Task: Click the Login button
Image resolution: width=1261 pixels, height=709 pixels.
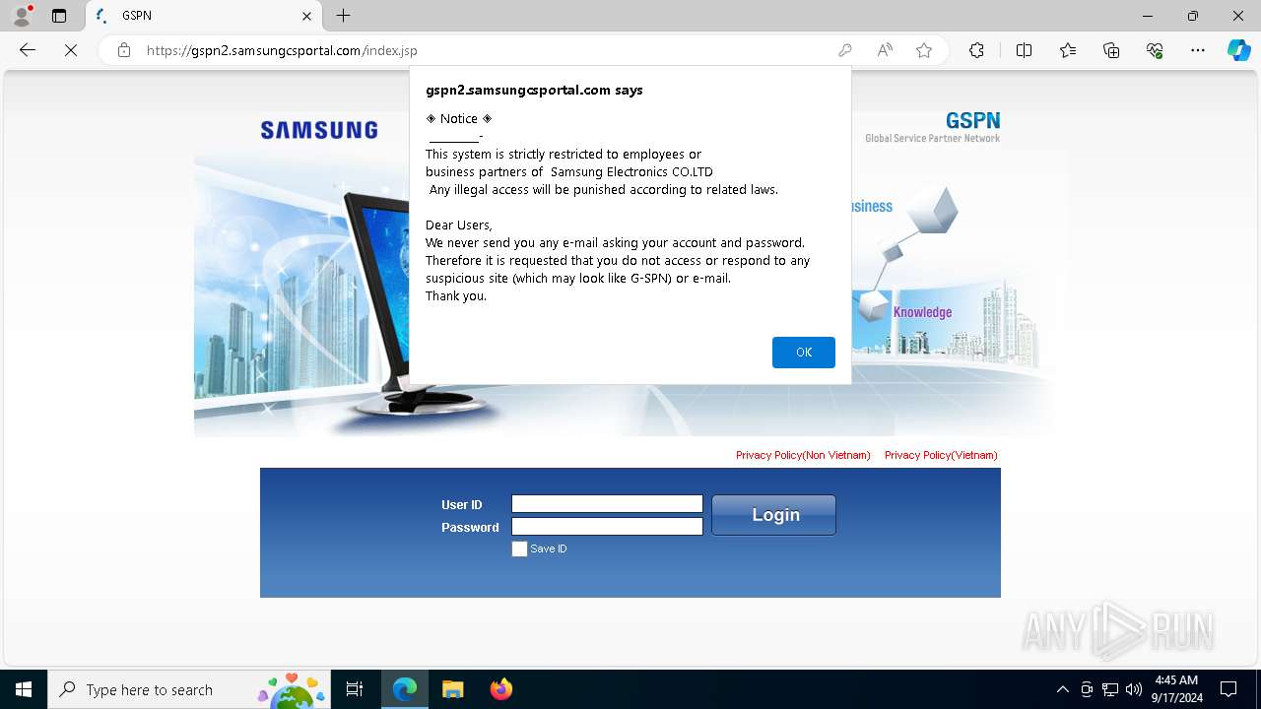Action: [x=773, y=515]
